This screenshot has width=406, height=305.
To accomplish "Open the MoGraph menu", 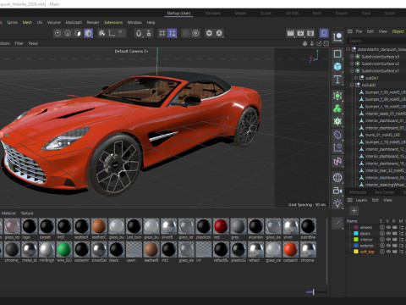I will tap(74, 22).
